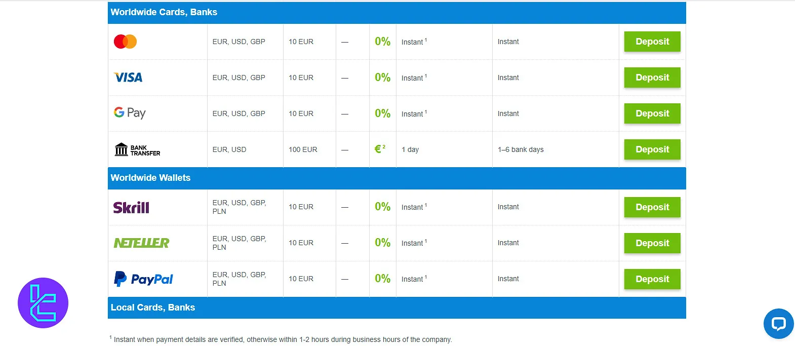Click Deposit in the Bank Transfer row
Viewport: 795px width, 346px height.
click(652, 149)
